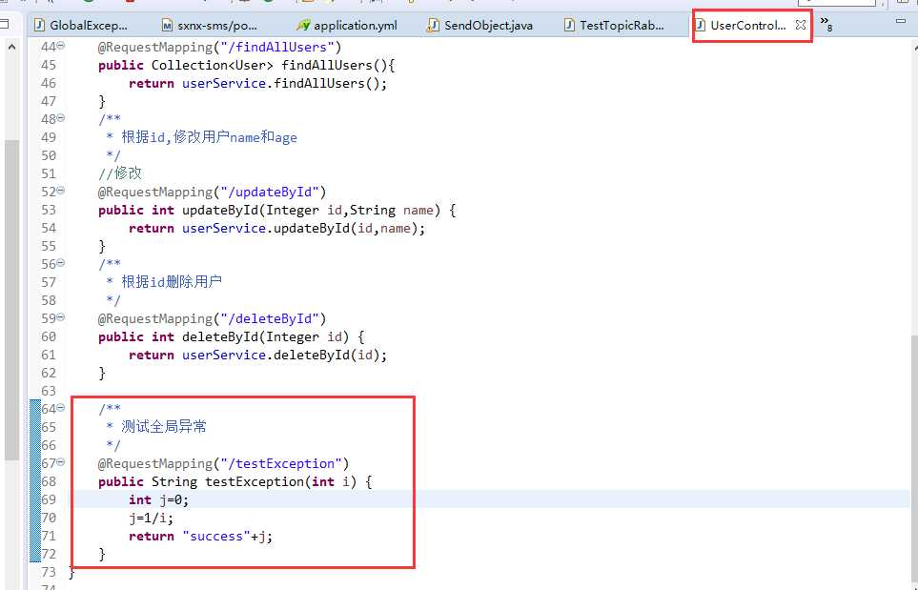Open the sxnx-sms/po... editor tab
The image size is (918, 590).
210,25
